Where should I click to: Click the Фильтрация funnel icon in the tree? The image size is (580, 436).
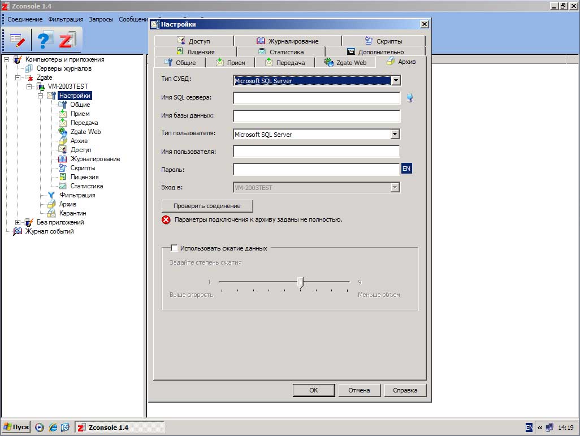[x=51, y=195]
